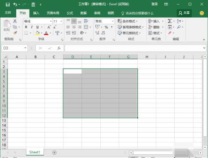The height and width of the screenshot is (158, 208).
Task: Toggle bold formatting
Action: (x=26, y=27)
